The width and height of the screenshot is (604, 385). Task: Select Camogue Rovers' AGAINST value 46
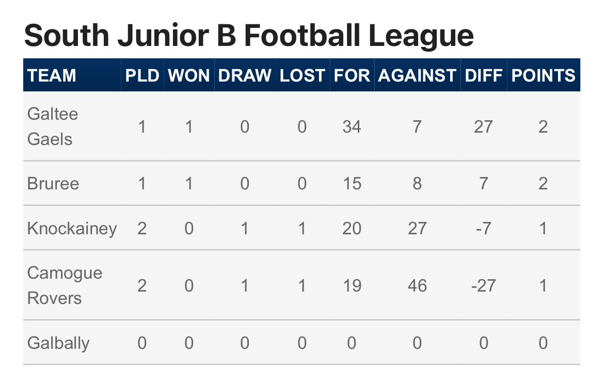[x=417, y=286]
